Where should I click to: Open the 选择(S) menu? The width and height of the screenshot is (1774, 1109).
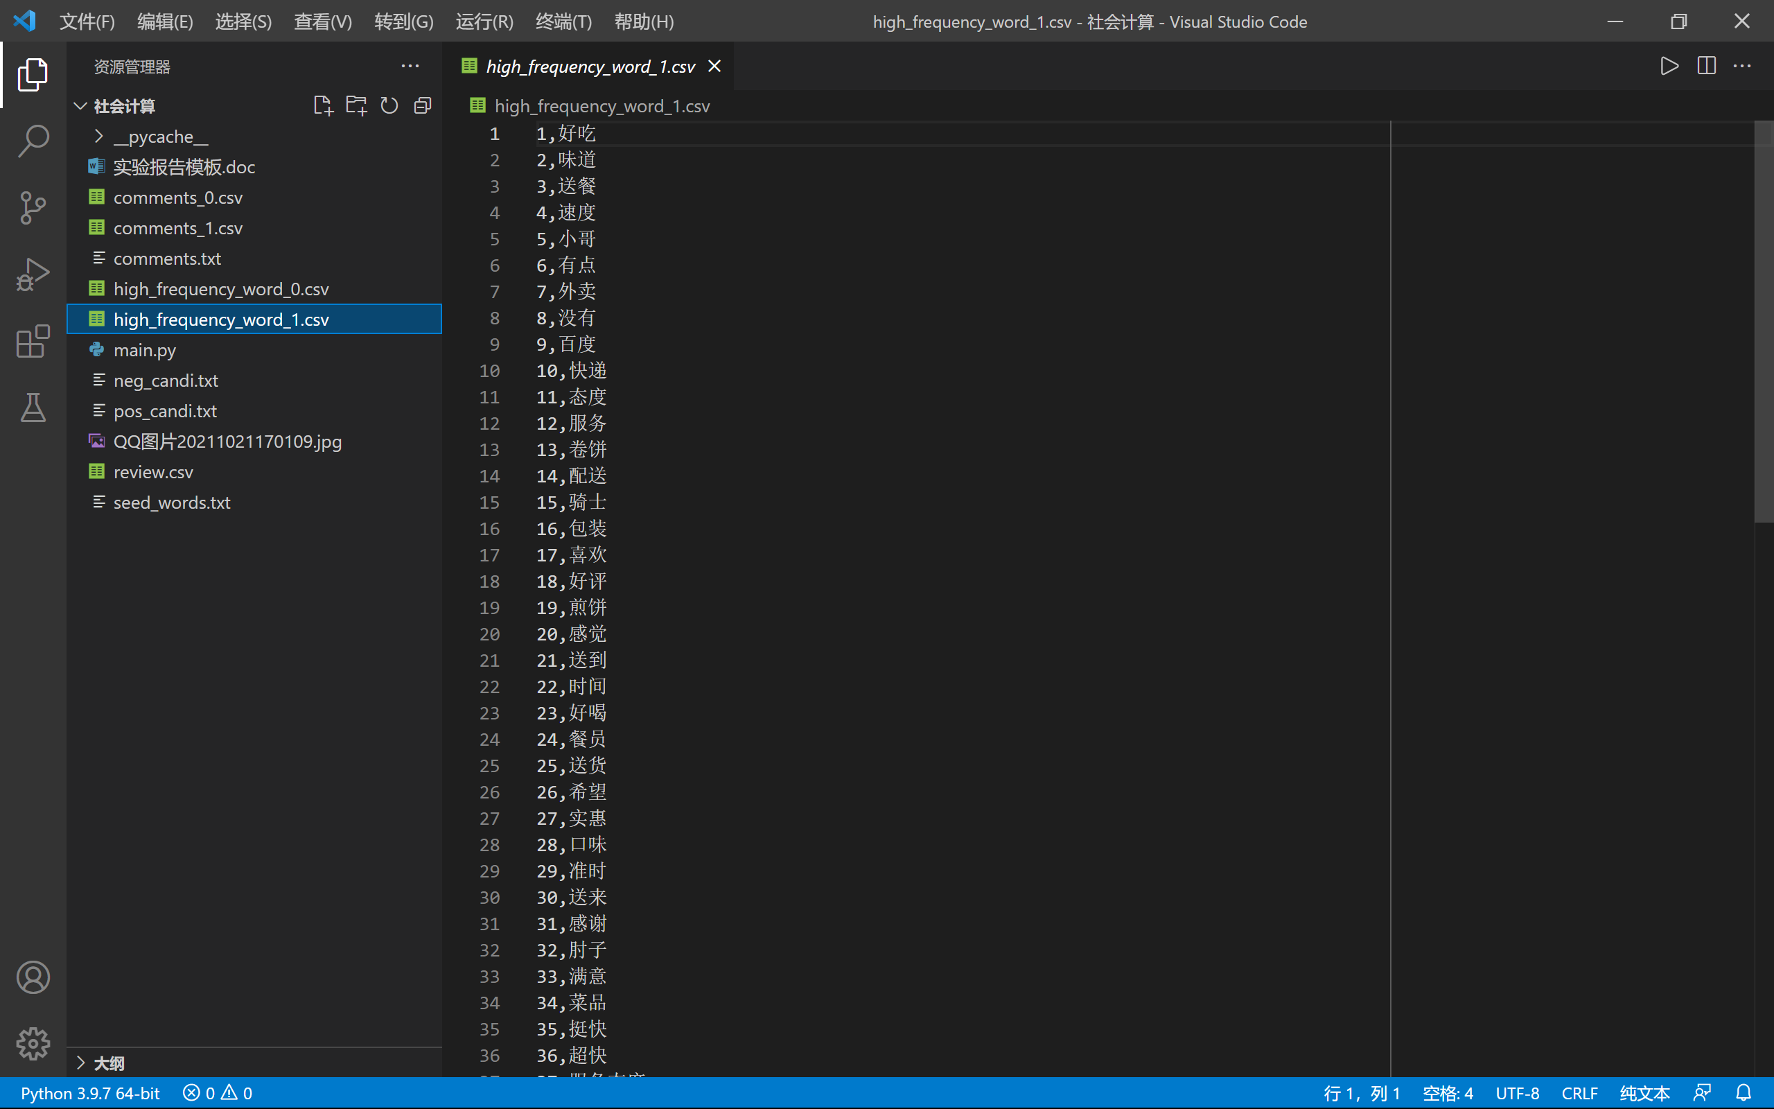point(243,22)
